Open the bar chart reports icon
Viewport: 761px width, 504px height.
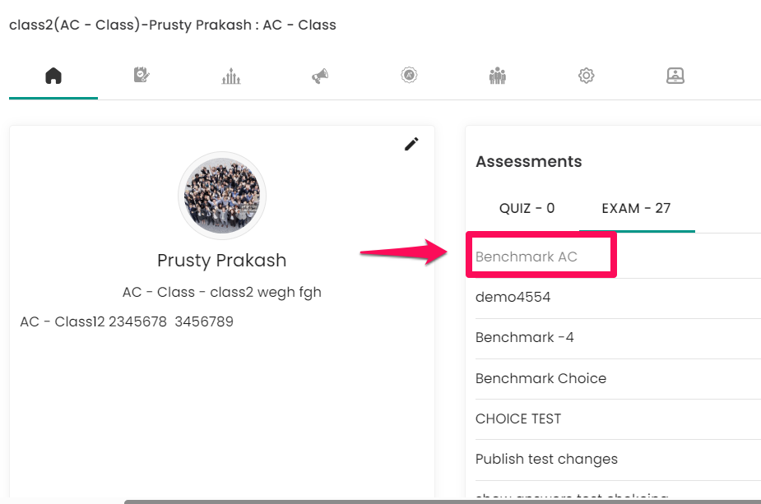(231, 76)
